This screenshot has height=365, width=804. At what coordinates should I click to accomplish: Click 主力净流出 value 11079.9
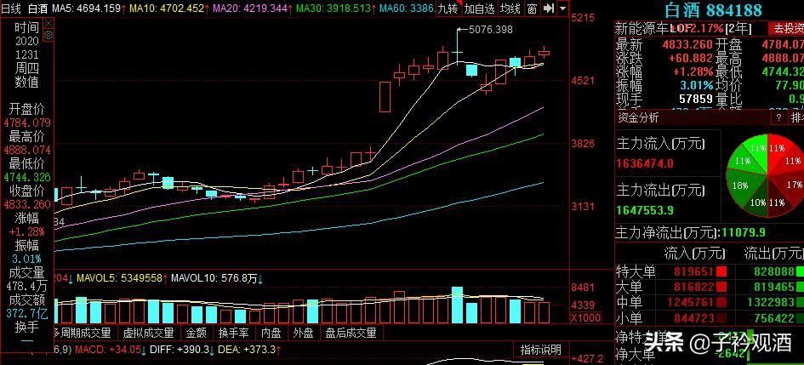(x=744, y=233)
